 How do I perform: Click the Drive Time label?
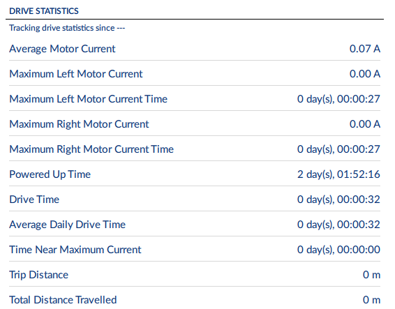tap(34, 199)
